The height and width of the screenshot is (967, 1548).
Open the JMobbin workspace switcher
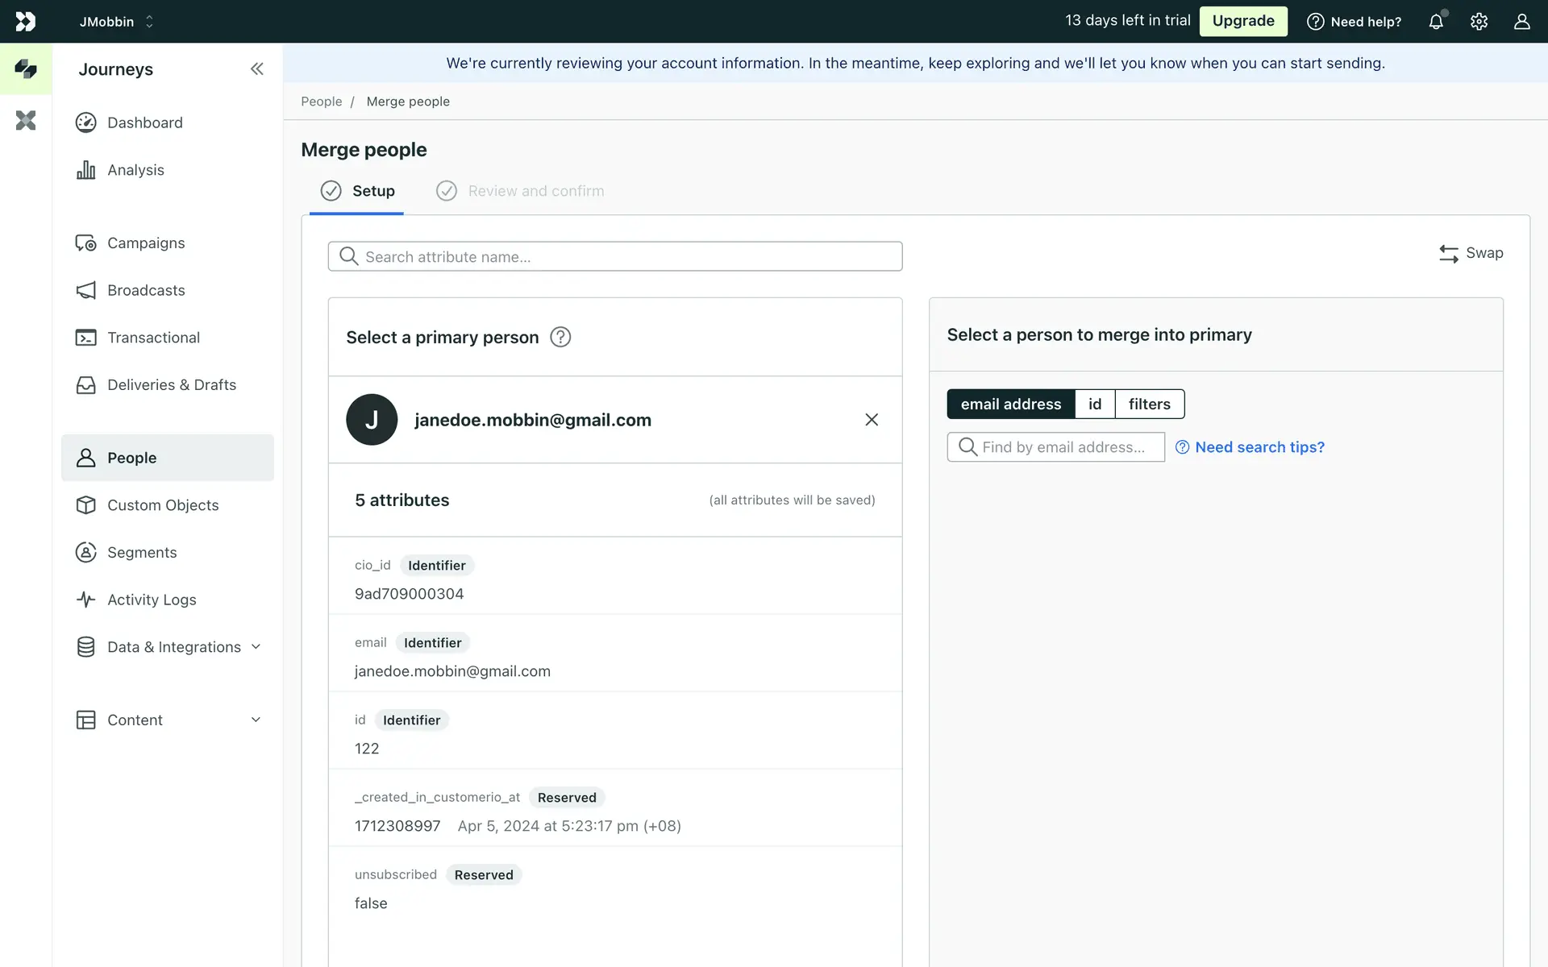click(x=116, y=22)
